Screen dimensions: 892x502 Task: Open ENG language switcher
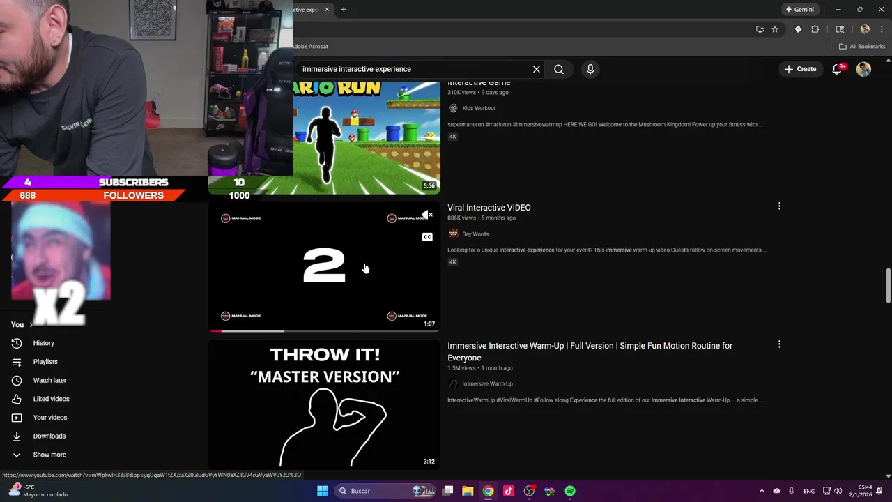[x=809, y=491]
